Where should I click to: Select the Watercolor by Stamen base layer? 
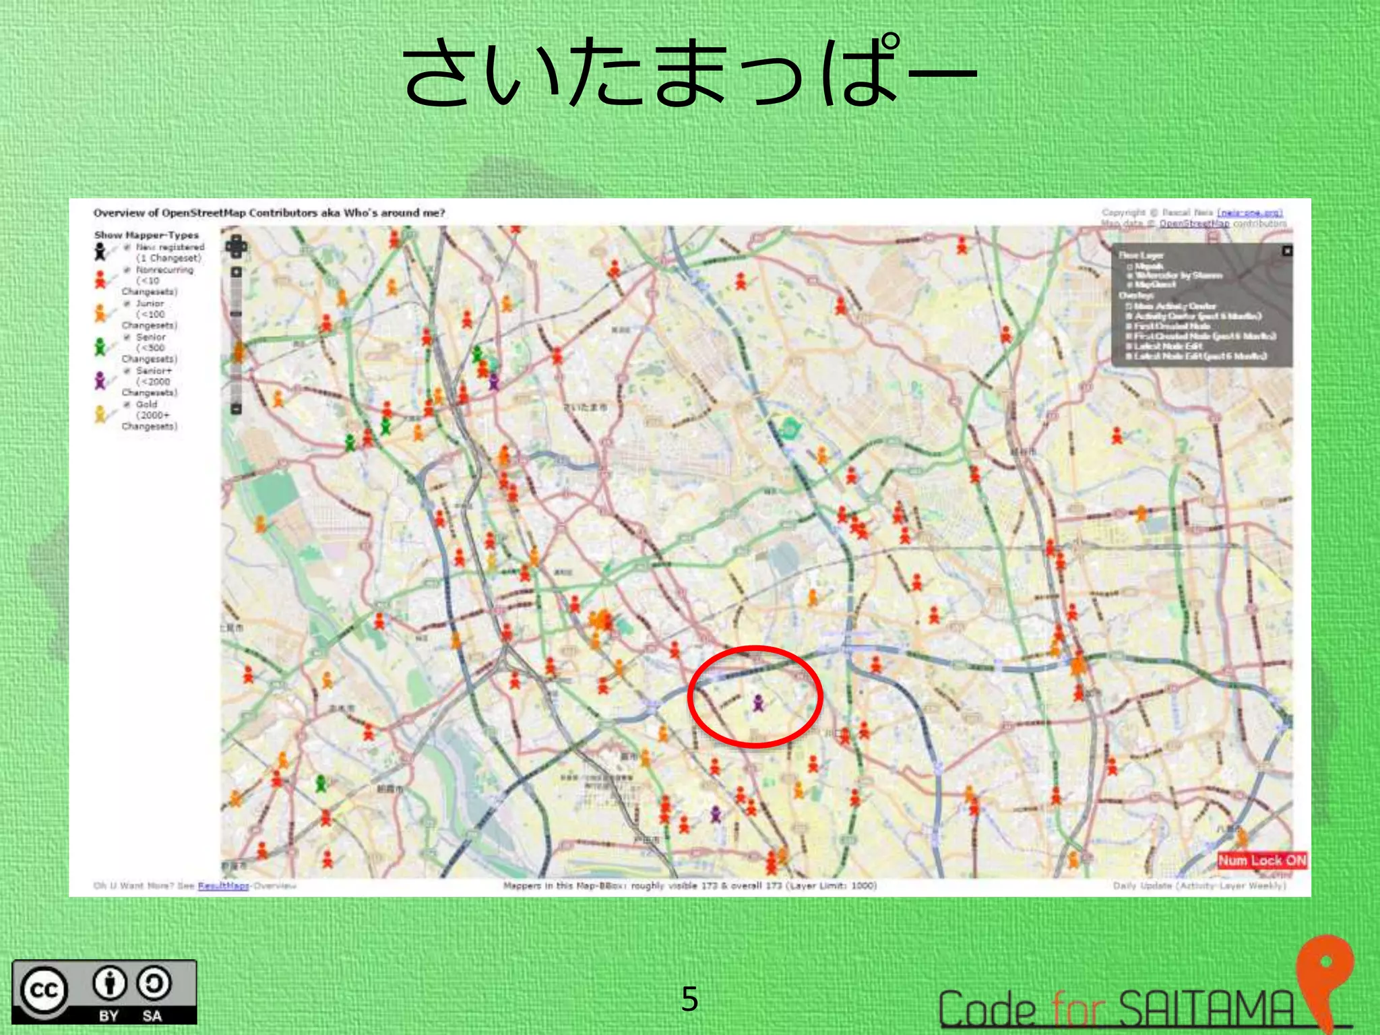click(x=1130, y=275)
